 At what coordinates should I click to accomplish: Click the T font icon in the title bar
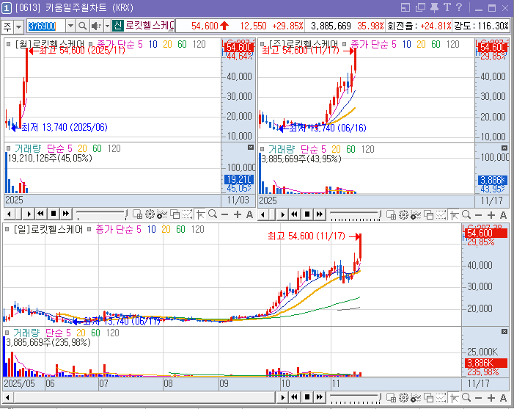click(447, 7)
